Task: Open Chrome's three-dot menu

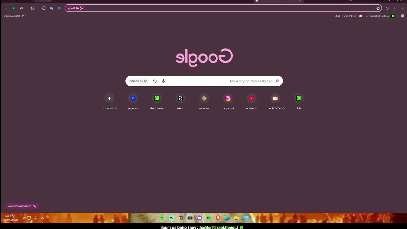Action: click(6, 8)
